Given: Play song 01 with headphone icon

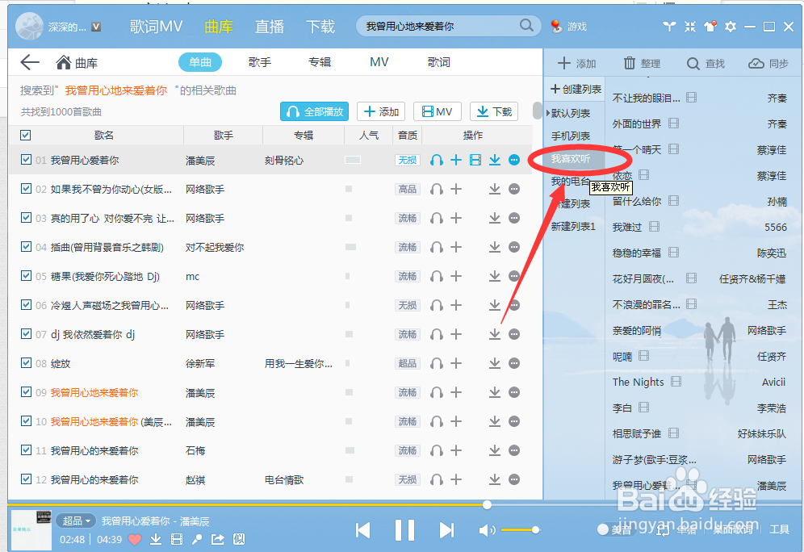Looking at the screenshot, I should [437, 160].
